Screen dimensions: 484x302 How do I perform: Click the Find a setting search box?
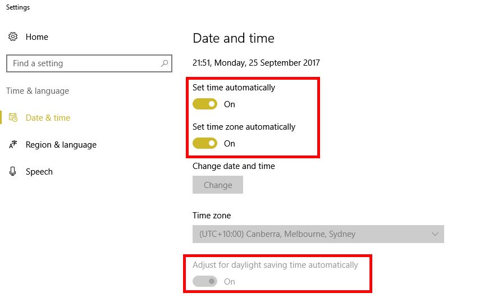click(x=84, y=63)
